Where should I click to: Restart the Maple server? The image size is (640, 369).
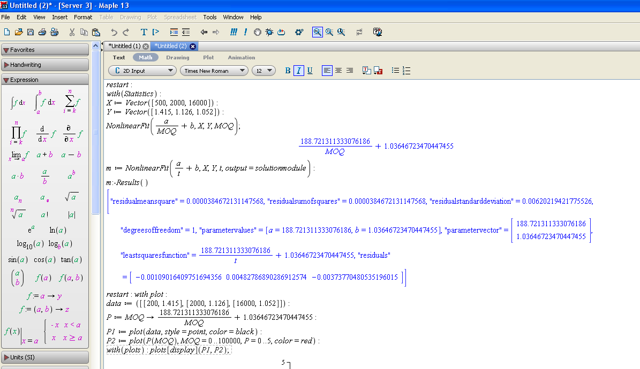pos(281,32)
